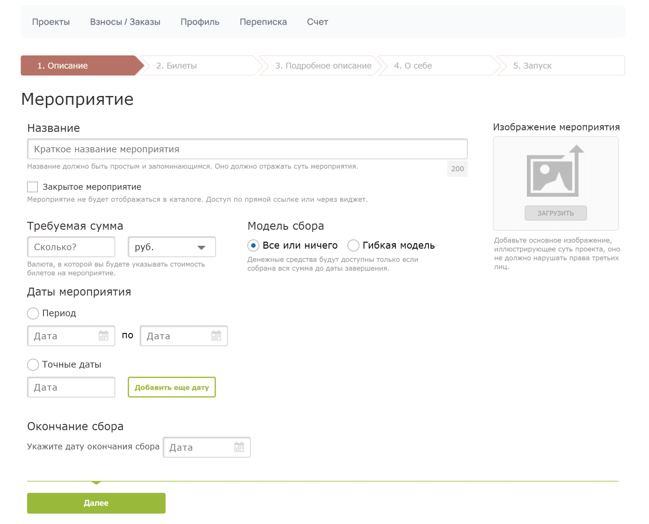
Task: Open calendar icon for period start date
Action: click(x=103, y=335)
